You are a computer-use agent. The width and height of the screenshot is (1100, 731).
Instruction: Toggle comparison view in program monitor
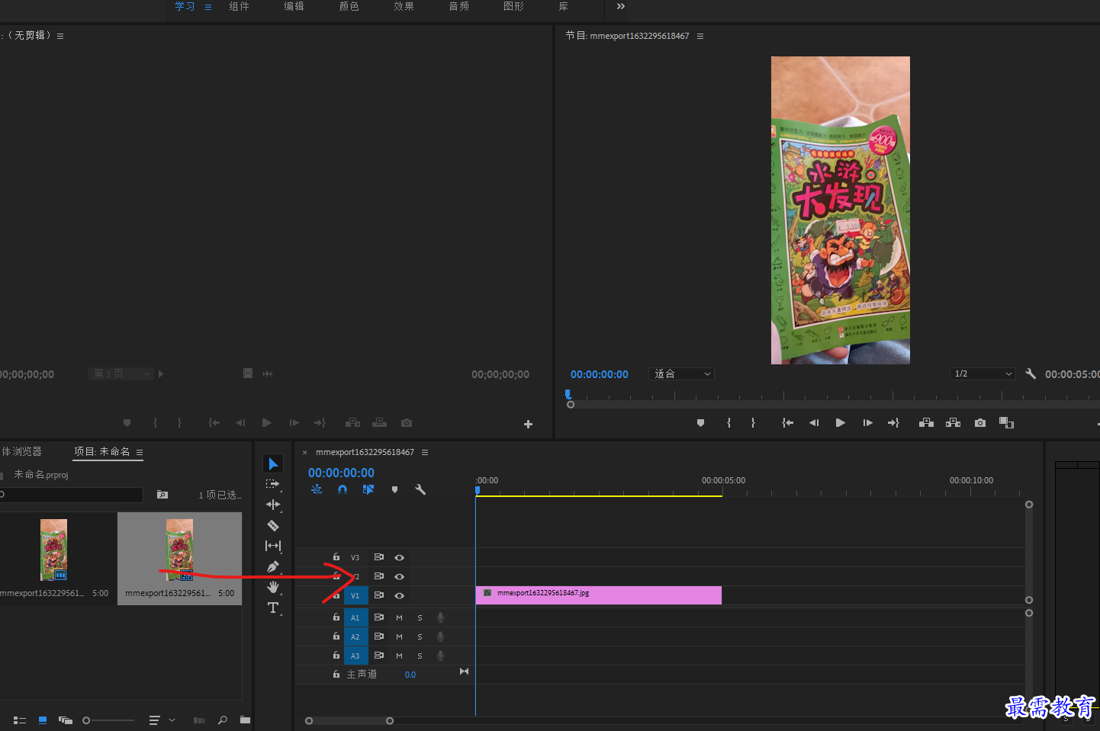coord(1006,423)
